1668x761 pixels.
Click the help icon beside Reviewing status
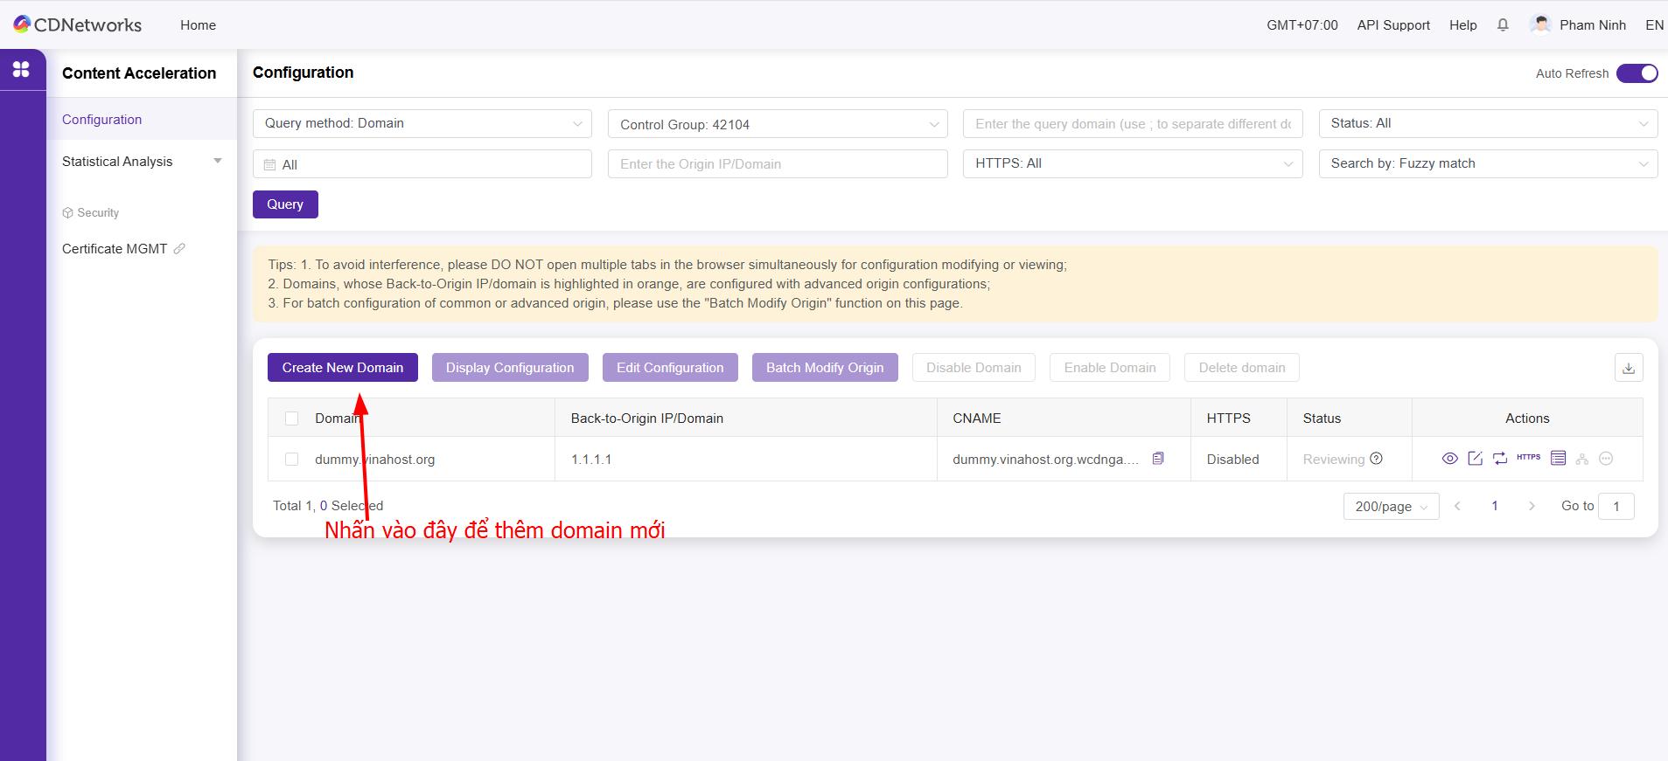tap(1376, 459)
